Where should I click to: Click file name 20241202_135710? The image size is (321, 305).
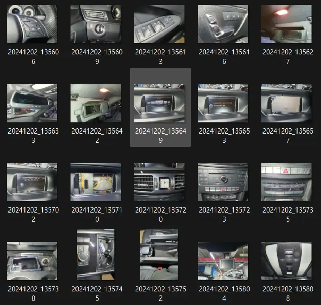(97, 215)
